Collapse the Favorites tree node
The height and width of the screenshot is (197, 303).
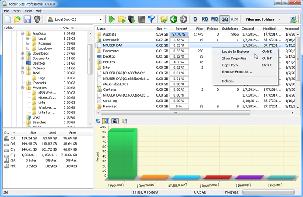23,88
